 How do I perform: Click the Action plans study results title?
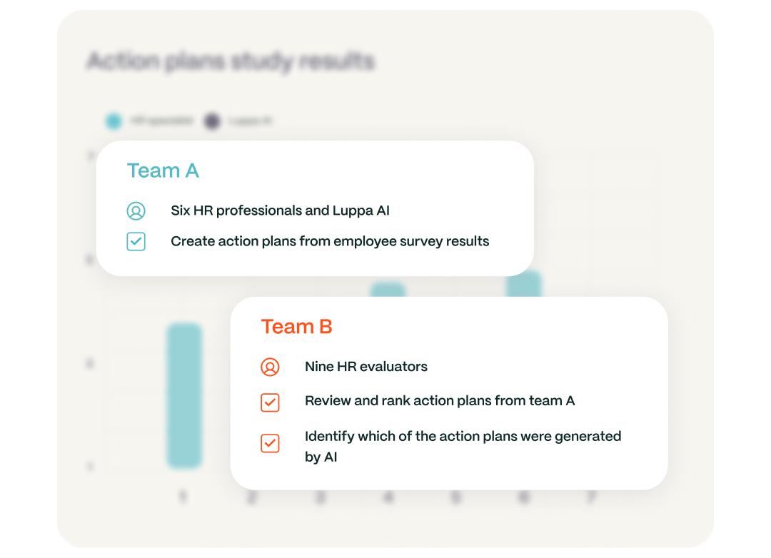231,61
